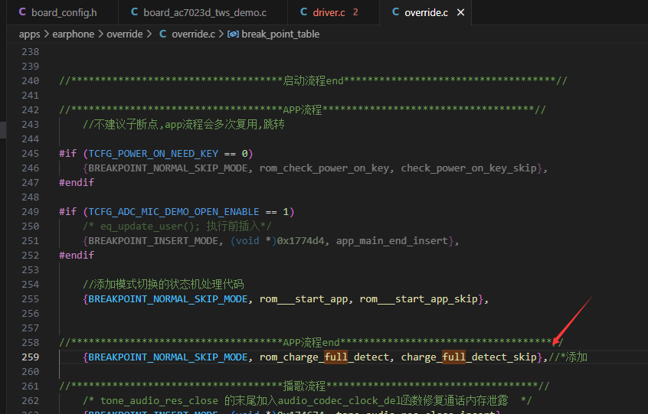Image resolution: width=648 pixels, height=414 pixels.
Task: Place cursor on rom_charge_full_detect on line 259
Action: [325, 357]
